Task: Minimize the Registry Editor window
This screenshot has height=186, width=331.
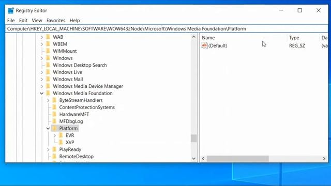Action: pyautogui.click(x=281, y=10)
